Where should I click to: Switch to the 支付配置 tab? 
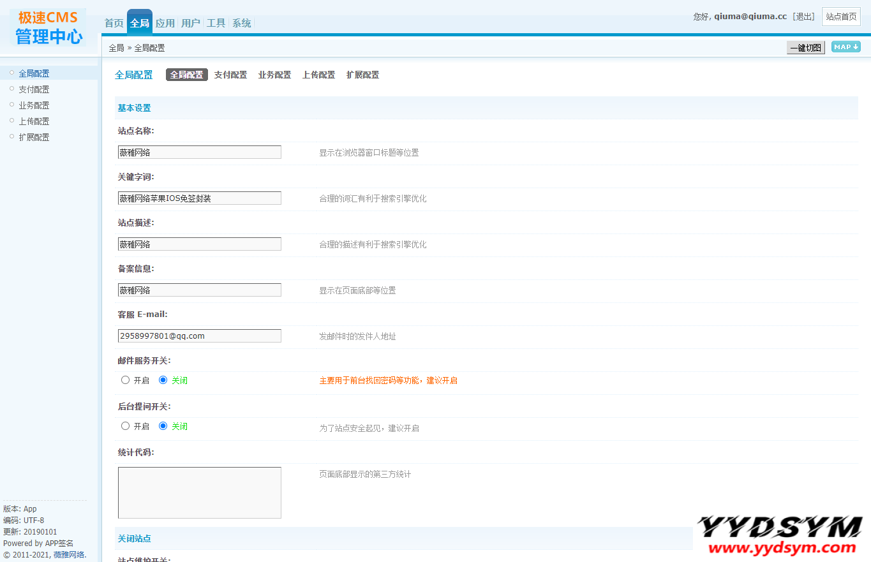click(x=230, y=75)
